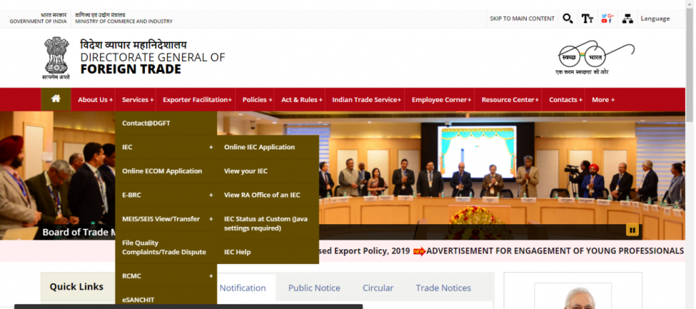Click the home icon in navigation bar
Image resolution: width=696 pixels, height=309 pixels.
pos(56,99)
